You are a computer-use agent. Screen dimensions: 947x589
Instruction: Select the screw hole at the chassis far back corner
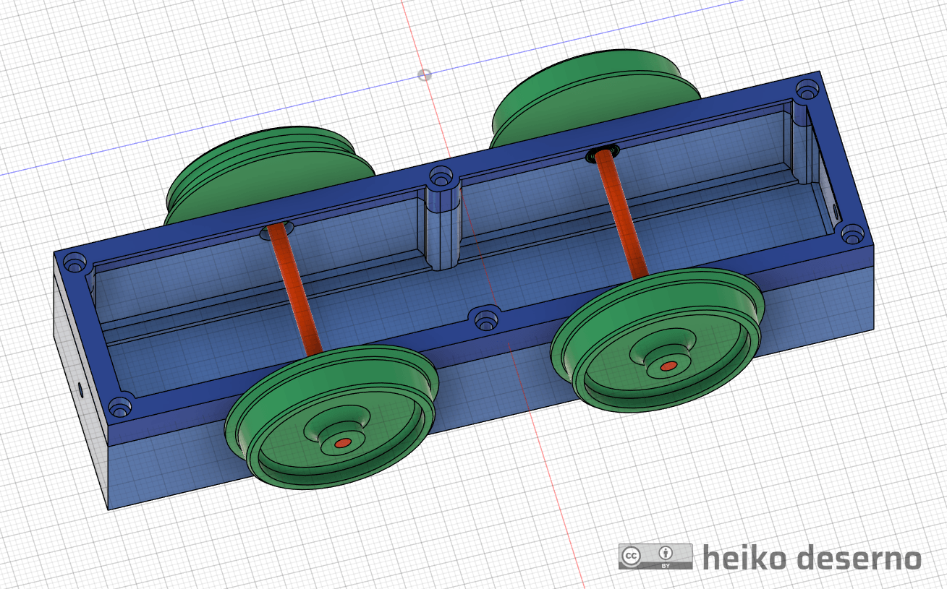point(807,90)
